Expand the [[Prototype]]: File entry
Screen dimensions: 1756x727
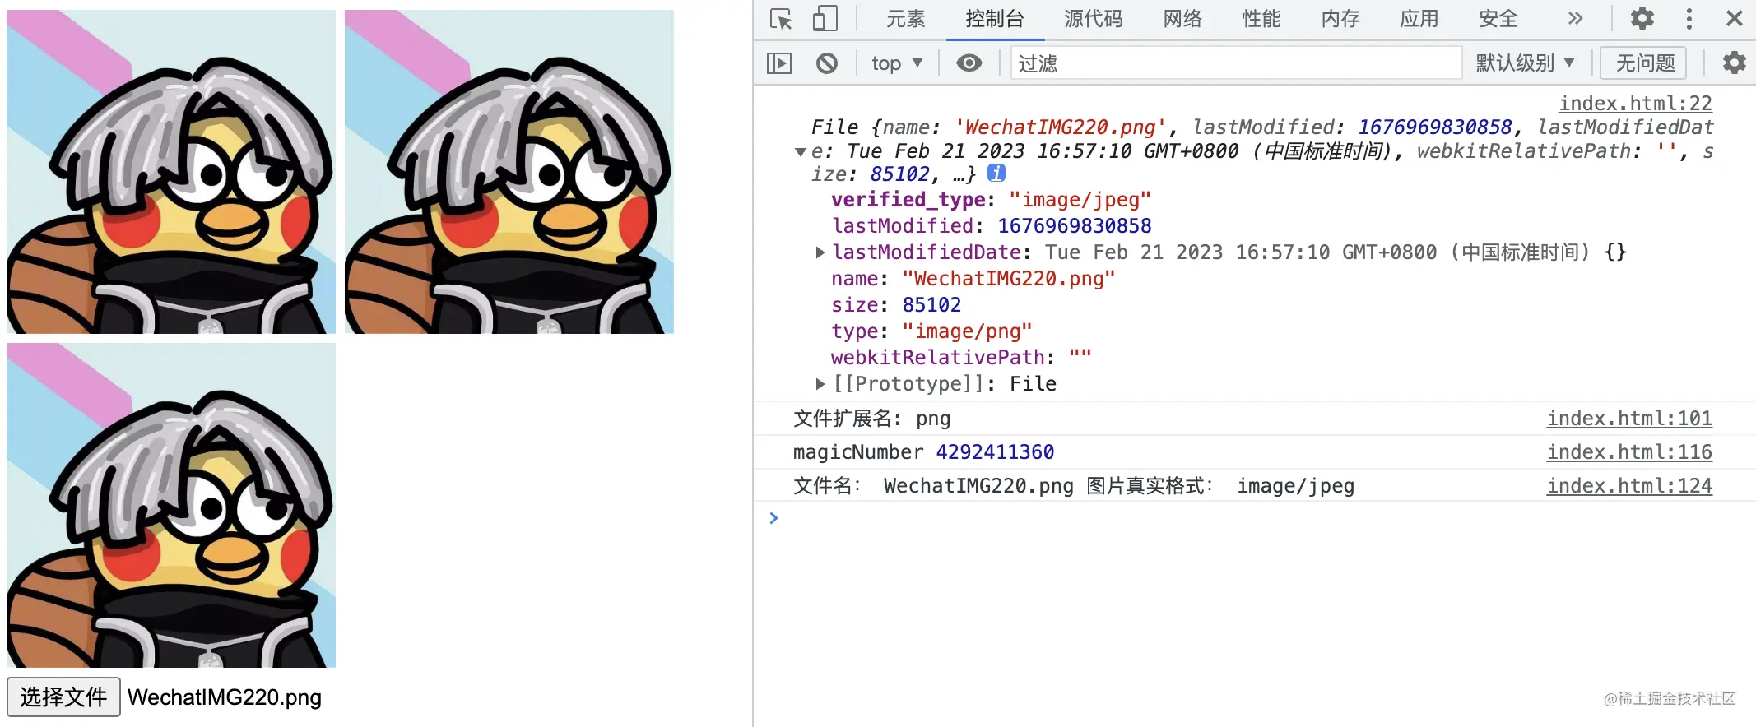click(x=820, y=384)
